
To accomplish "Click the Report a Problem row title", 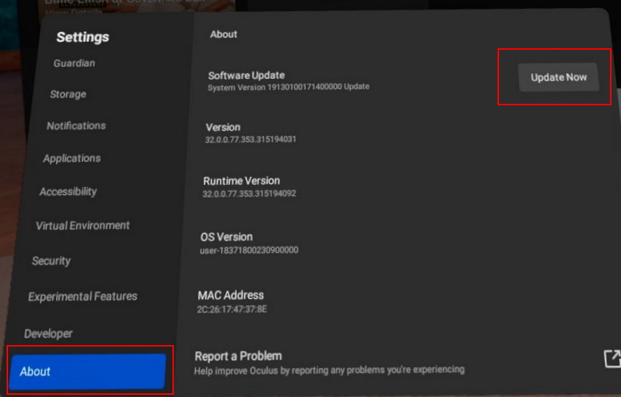I will pyautogui.click(x=238, y=356).
